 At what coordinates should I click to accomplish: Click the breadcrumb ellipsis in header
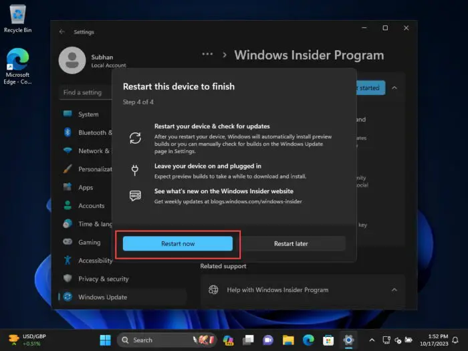point(207,54)
